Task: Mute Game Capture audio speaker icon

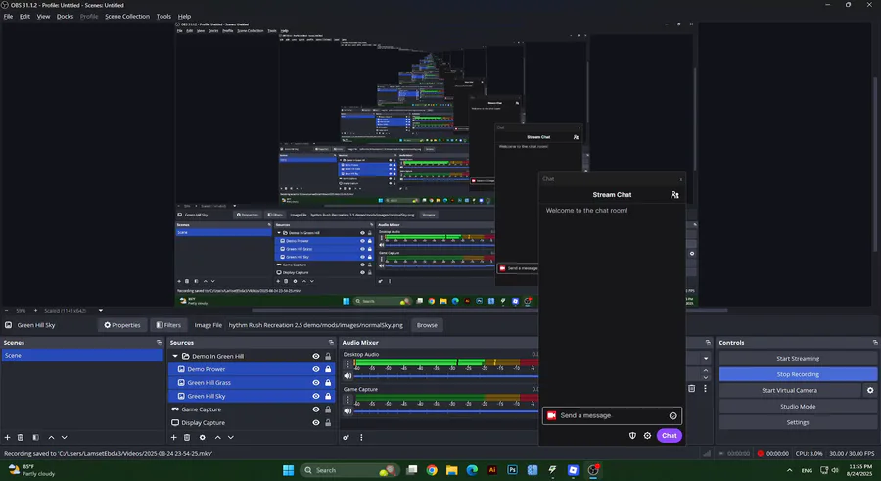Action: (x=348, y=411)
